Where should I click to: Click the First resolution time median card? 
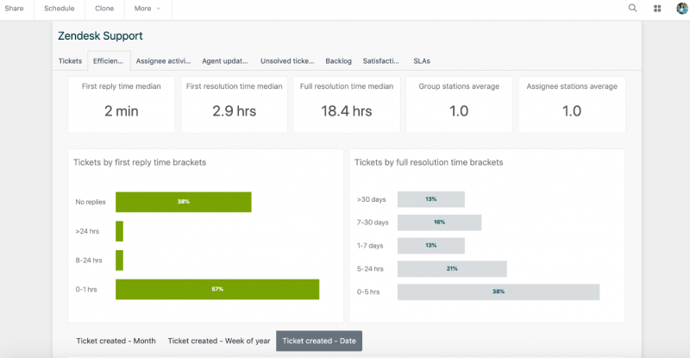click(234, 104)
